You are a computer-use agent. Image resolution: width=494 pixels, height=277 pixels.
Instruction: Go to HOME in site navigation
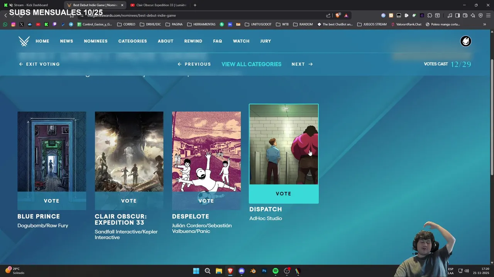42,41
